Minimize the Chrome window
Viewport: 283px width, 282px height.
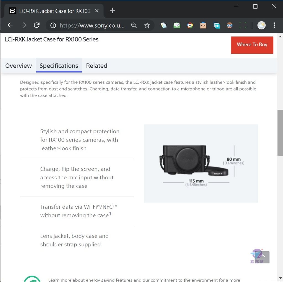(237, 7)
